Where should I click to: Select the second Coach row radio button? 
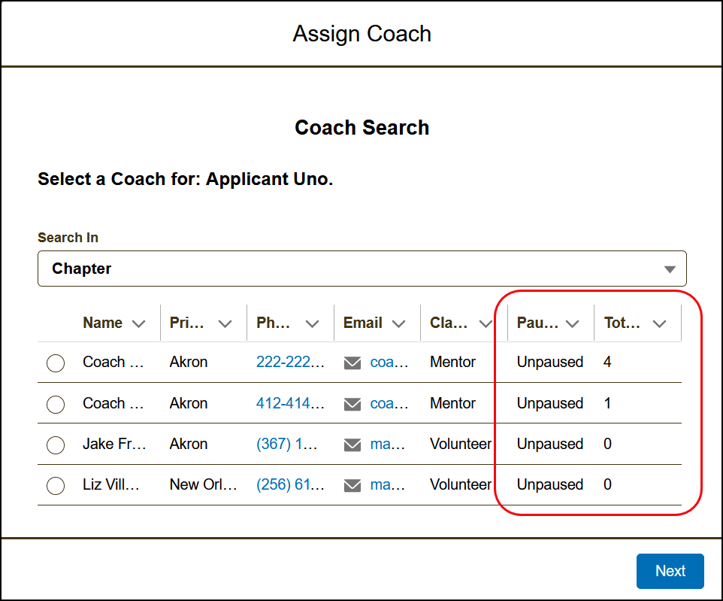(56, 405)
